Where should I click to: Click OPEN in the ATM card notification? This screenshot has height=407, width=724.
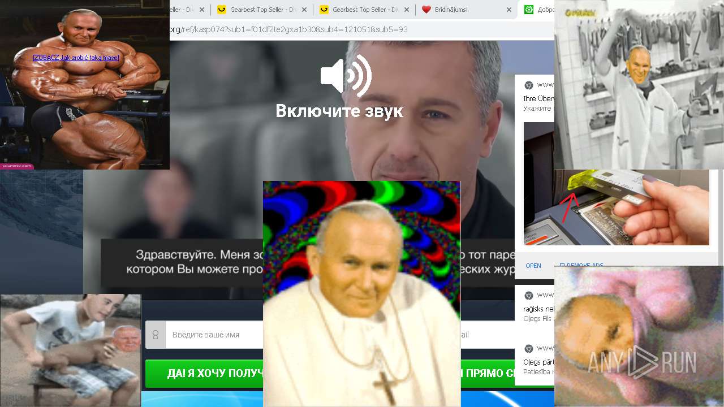[533, 266]
